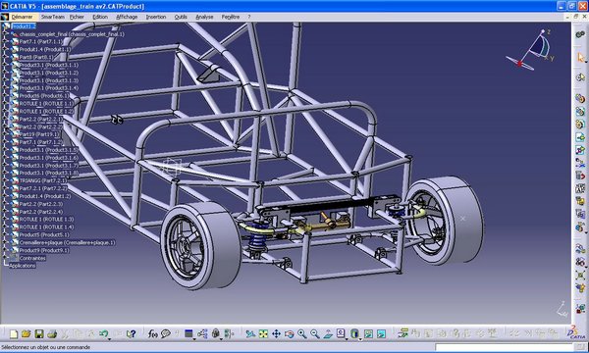Click the Save floppy disk icon
This screenshot has height=353, width=589.
[x=39, y=333]
